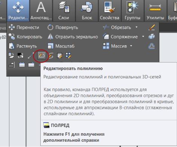
Task: Click the Edit Polyline icon
Action: pos(41,55)
